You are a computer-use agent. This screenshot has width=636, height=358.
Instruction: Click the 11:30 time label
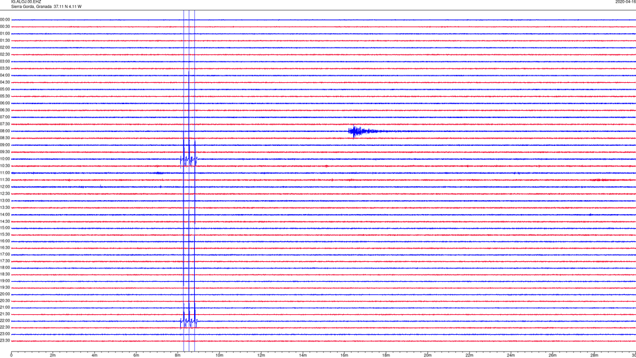(x=5, y=180)
